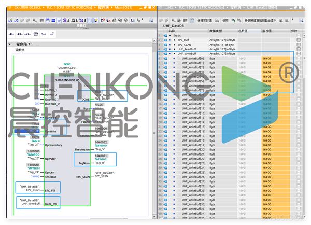
Task: Collapse the Static tree node
Action: coord(170,36)
